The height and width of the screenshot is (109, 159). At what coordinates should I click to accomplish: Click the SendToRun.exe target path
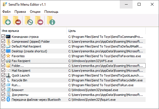pyautogui.click(x=101, y=85)
